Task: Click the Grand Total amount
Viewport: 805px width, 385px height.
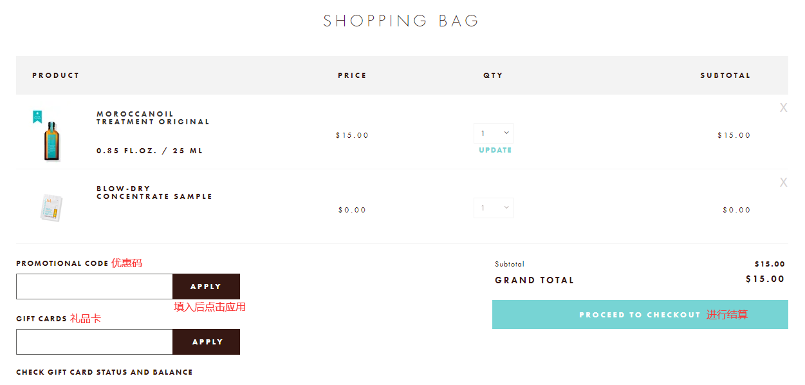Action: [765, 279]
